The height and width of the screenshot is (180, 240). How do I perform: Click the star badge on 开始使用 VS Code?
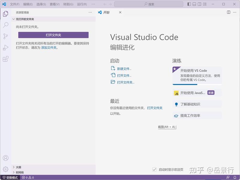click(x=175, y=69)
